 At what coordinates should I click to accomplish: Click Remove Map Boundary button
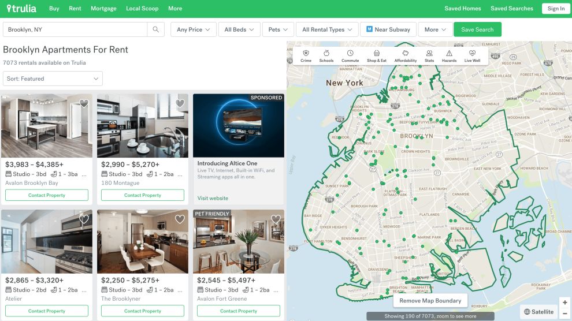[x=430, y=301]
